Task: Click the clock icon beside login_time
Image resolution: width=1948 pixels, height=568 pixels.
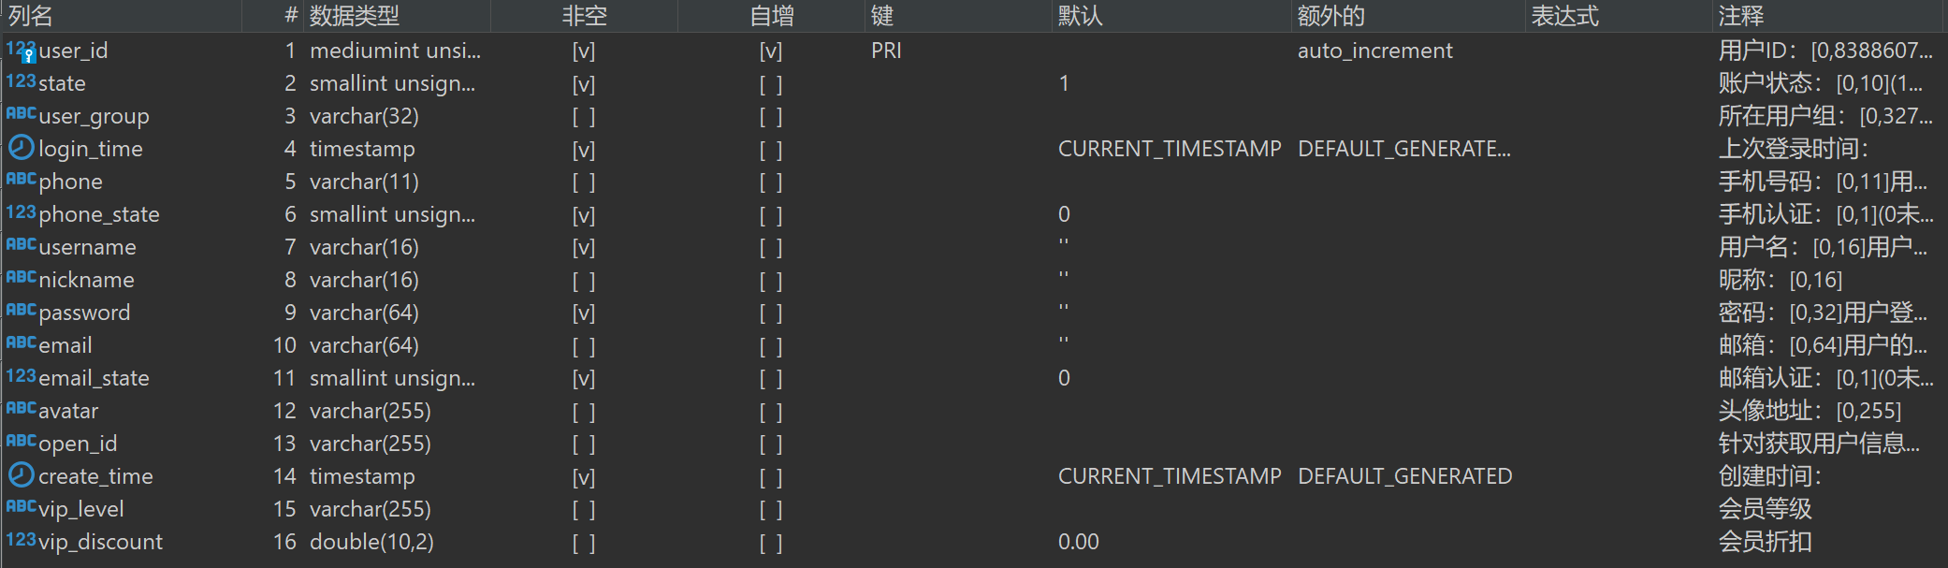Action: point(21,148)
